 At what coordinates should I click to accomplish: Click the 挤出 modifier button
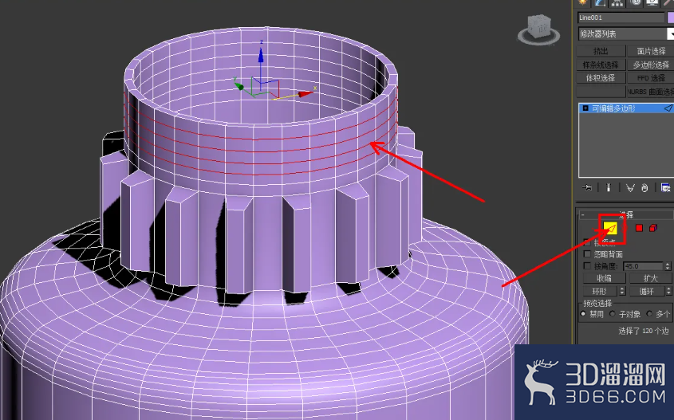pyautogui.click(x=601, y=51)
